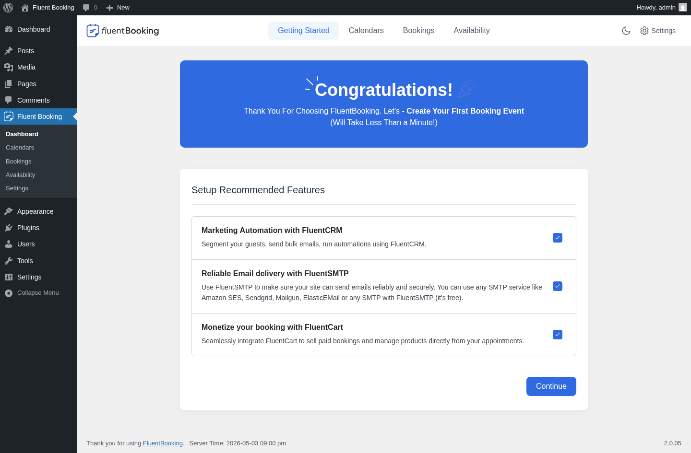Image resolution: width=691 pixels, height=453 pixels.
Task: Click the Collapse Menu label
Action: coord(38,293)
